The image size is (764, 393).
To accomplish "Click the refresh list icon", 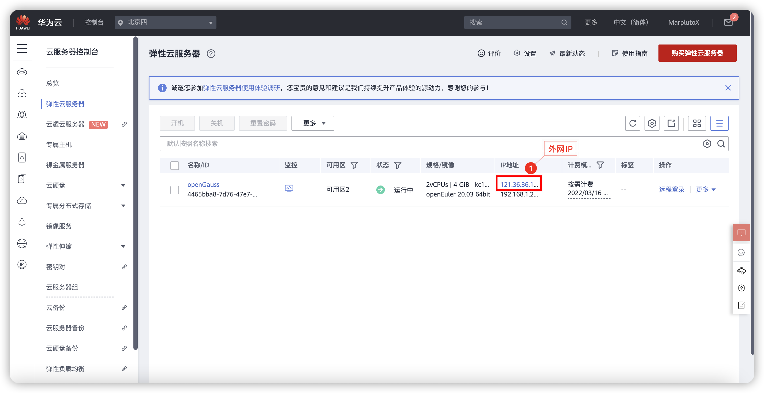I will pyautogui.click(x=632, y=123).
